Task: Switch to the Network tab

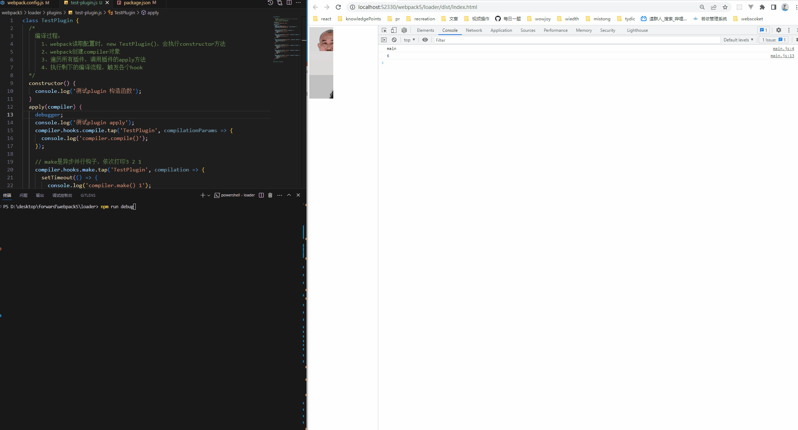Action: click(474, 30)
